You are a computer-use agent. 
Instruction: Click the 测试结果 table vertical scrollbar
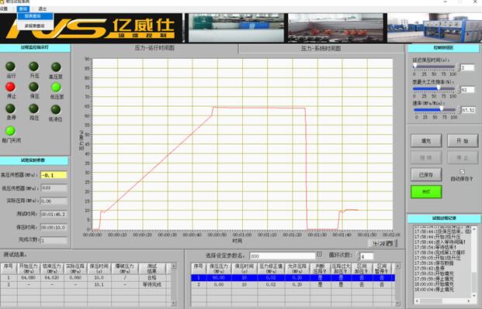(x=174, y=284)
